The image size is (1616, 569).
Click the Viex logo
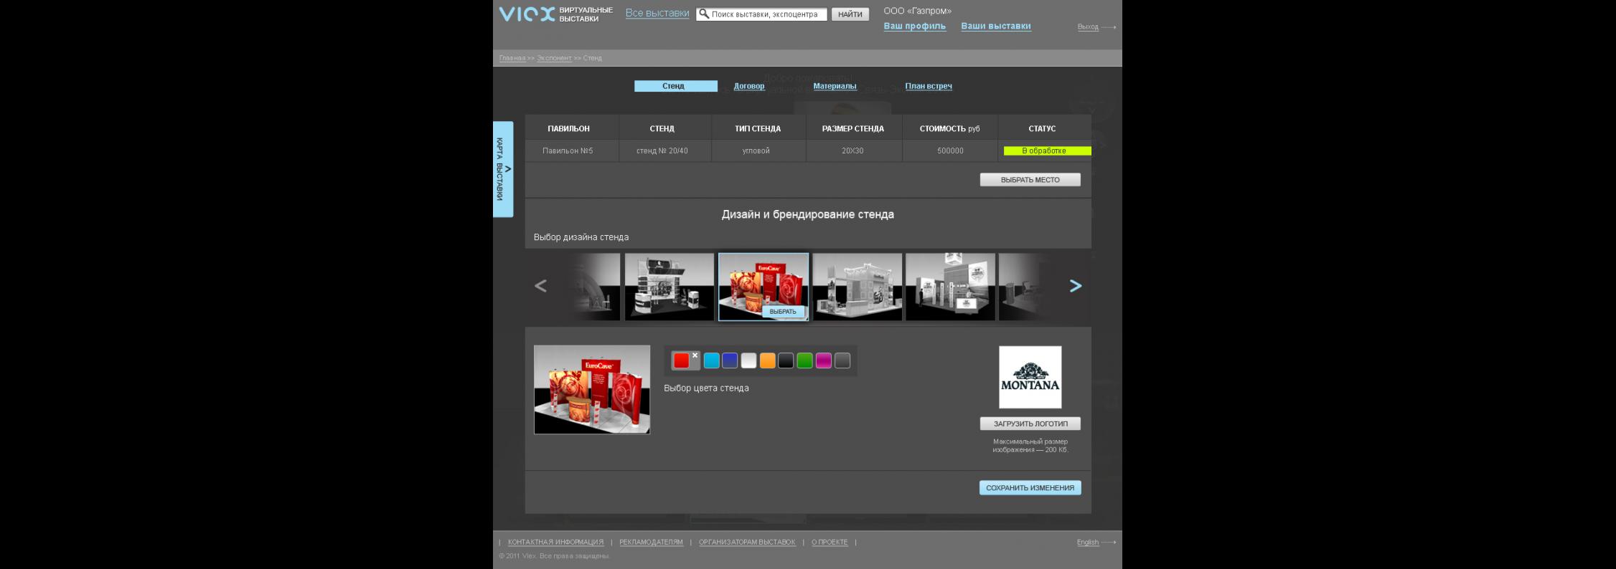coord(527,14)
